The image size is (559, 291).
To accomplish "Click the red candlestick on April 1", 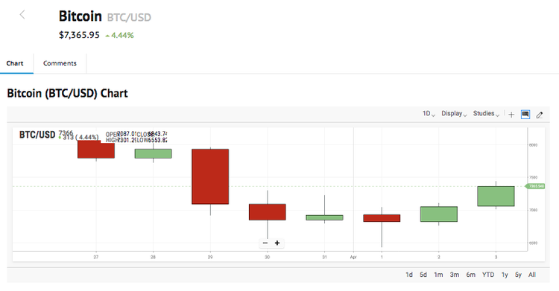I will click(382, 218).
